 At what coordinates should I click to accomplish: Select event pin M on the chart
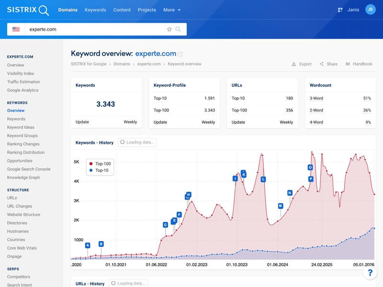[x=281, y=206]
